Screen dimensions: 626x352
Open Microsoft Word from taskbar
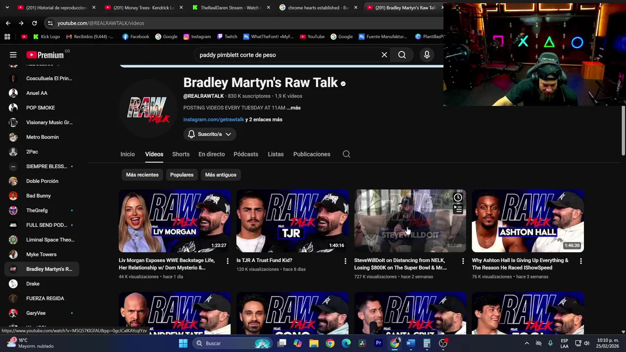click(x=411, y=343)
